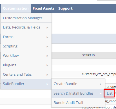Open the Plug-ins submenu entry
This screenshot has width=116, height=109.
pyautogui.click(x=26, y=65)
